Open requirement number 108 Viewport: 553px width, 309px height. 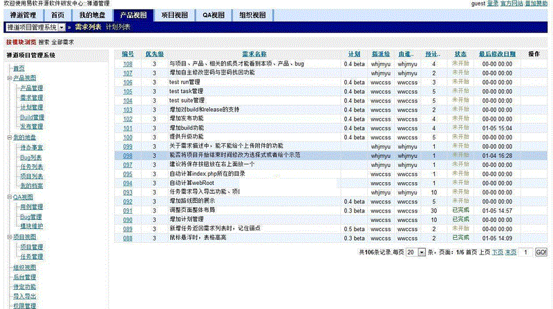click(128, 64)
